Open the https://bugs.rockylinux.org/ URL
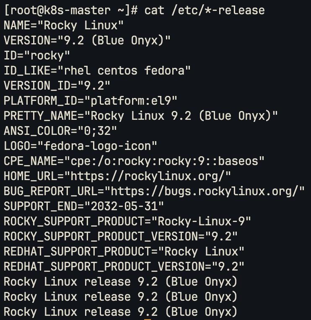Screen dimensions: 311x320 207,191
